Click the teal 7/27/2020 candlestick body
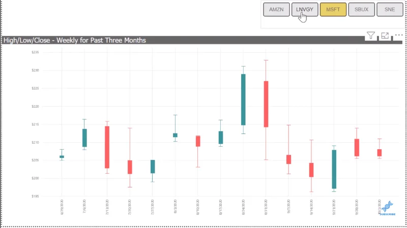 click(153, 167)
